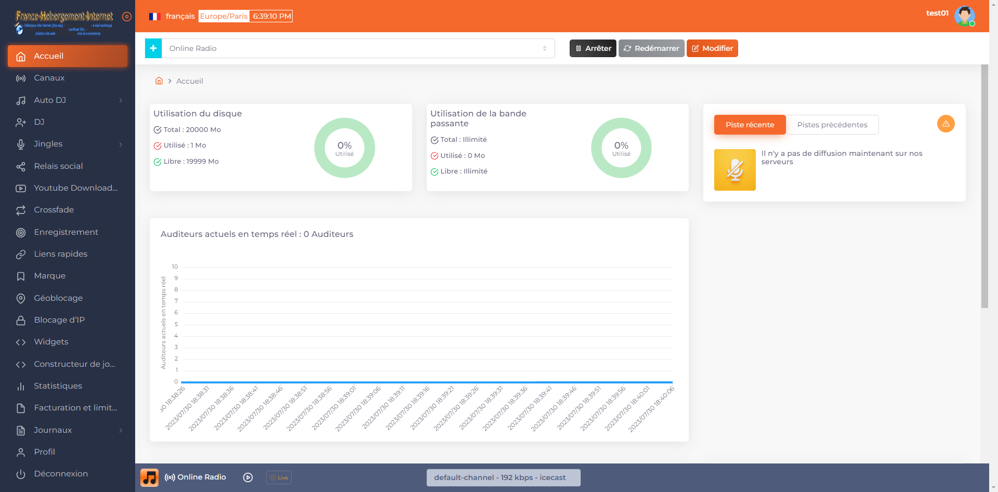Click the muted microphone track thumbnail
998x492 pixels.
tap(734, 170)
